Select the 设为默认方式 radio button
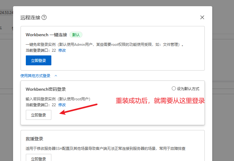Screen dimensions: 234x161 point(174,89)
